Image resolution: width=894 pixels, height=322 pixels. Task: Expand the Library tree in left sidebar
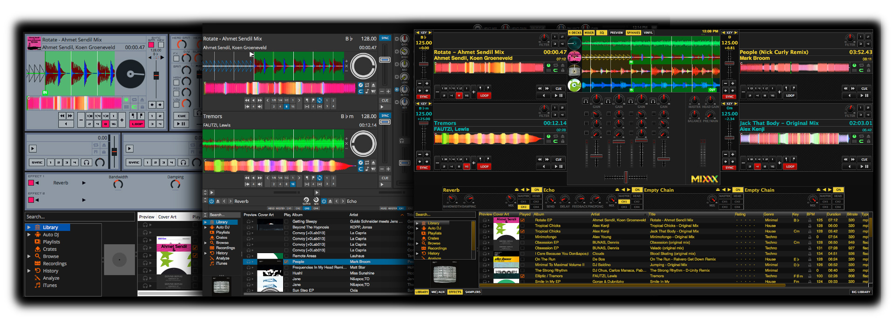(x=29, y=228)
